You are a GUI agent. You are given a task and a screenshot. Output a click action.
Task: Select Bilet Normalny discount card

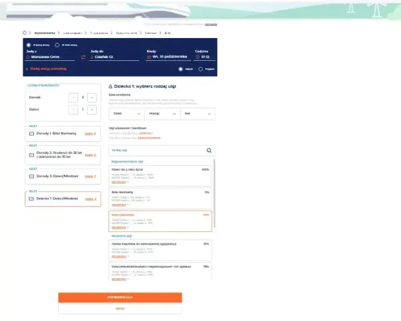[160, 199]
